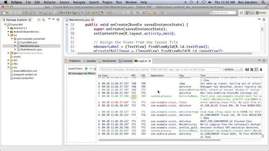This screenshot has width=269, height=151.
Task: Open the Refactor menu
Action: pos(50,2)
